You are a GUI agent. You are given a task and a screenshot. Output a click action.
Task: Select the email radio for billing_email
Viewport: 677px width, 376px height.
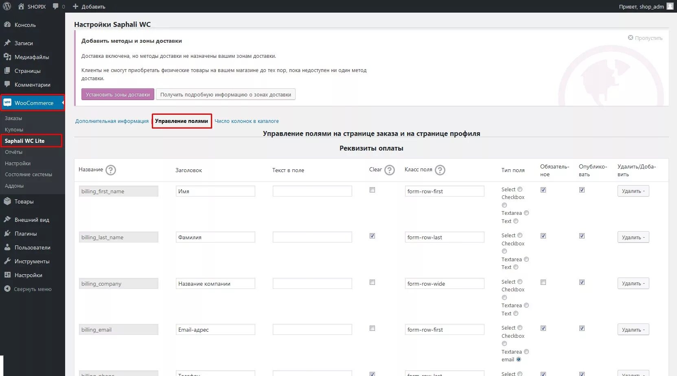coord(519,359)
